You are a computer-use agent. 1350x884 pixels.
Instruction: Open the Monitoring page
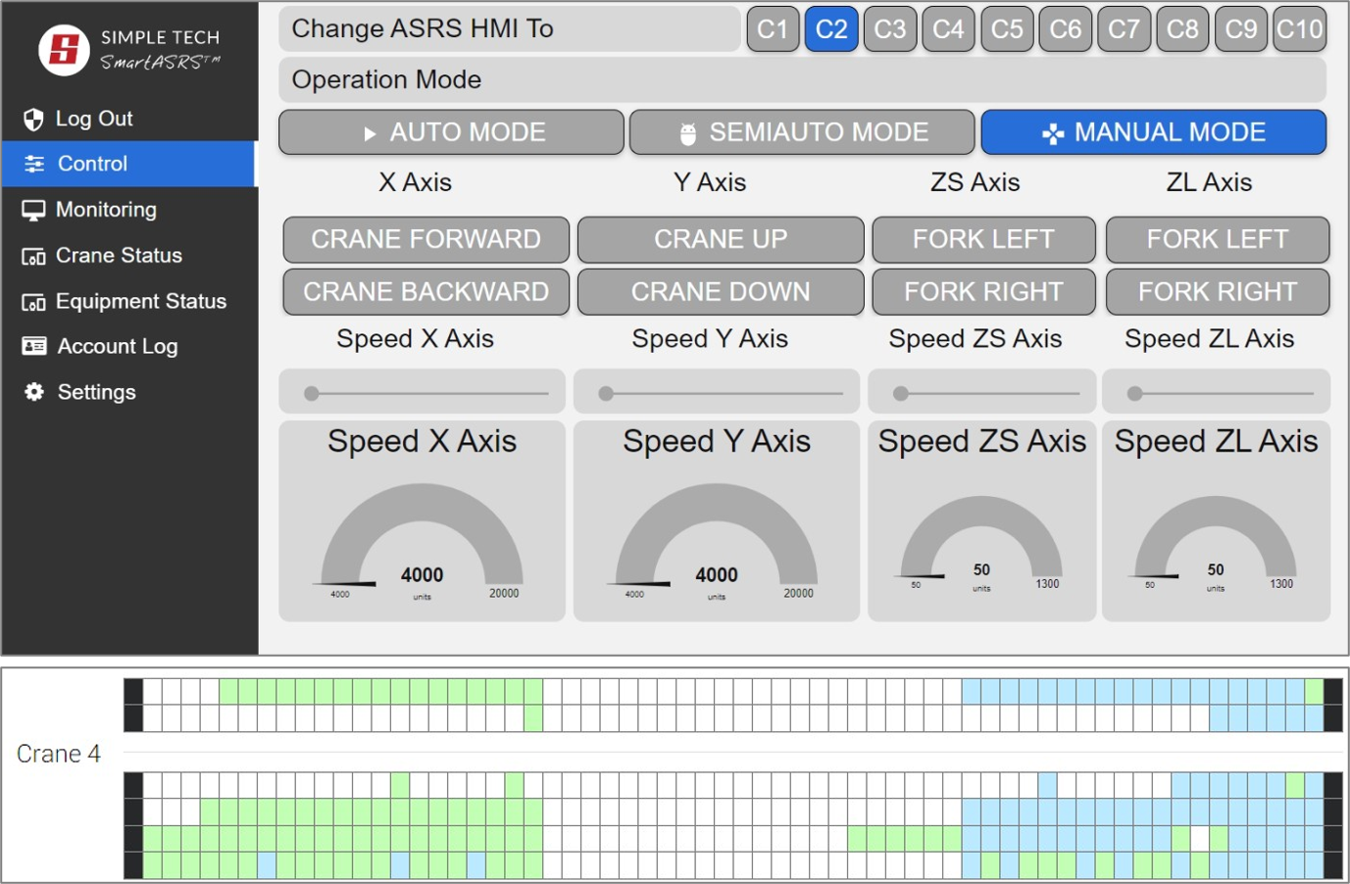point(129,210)
